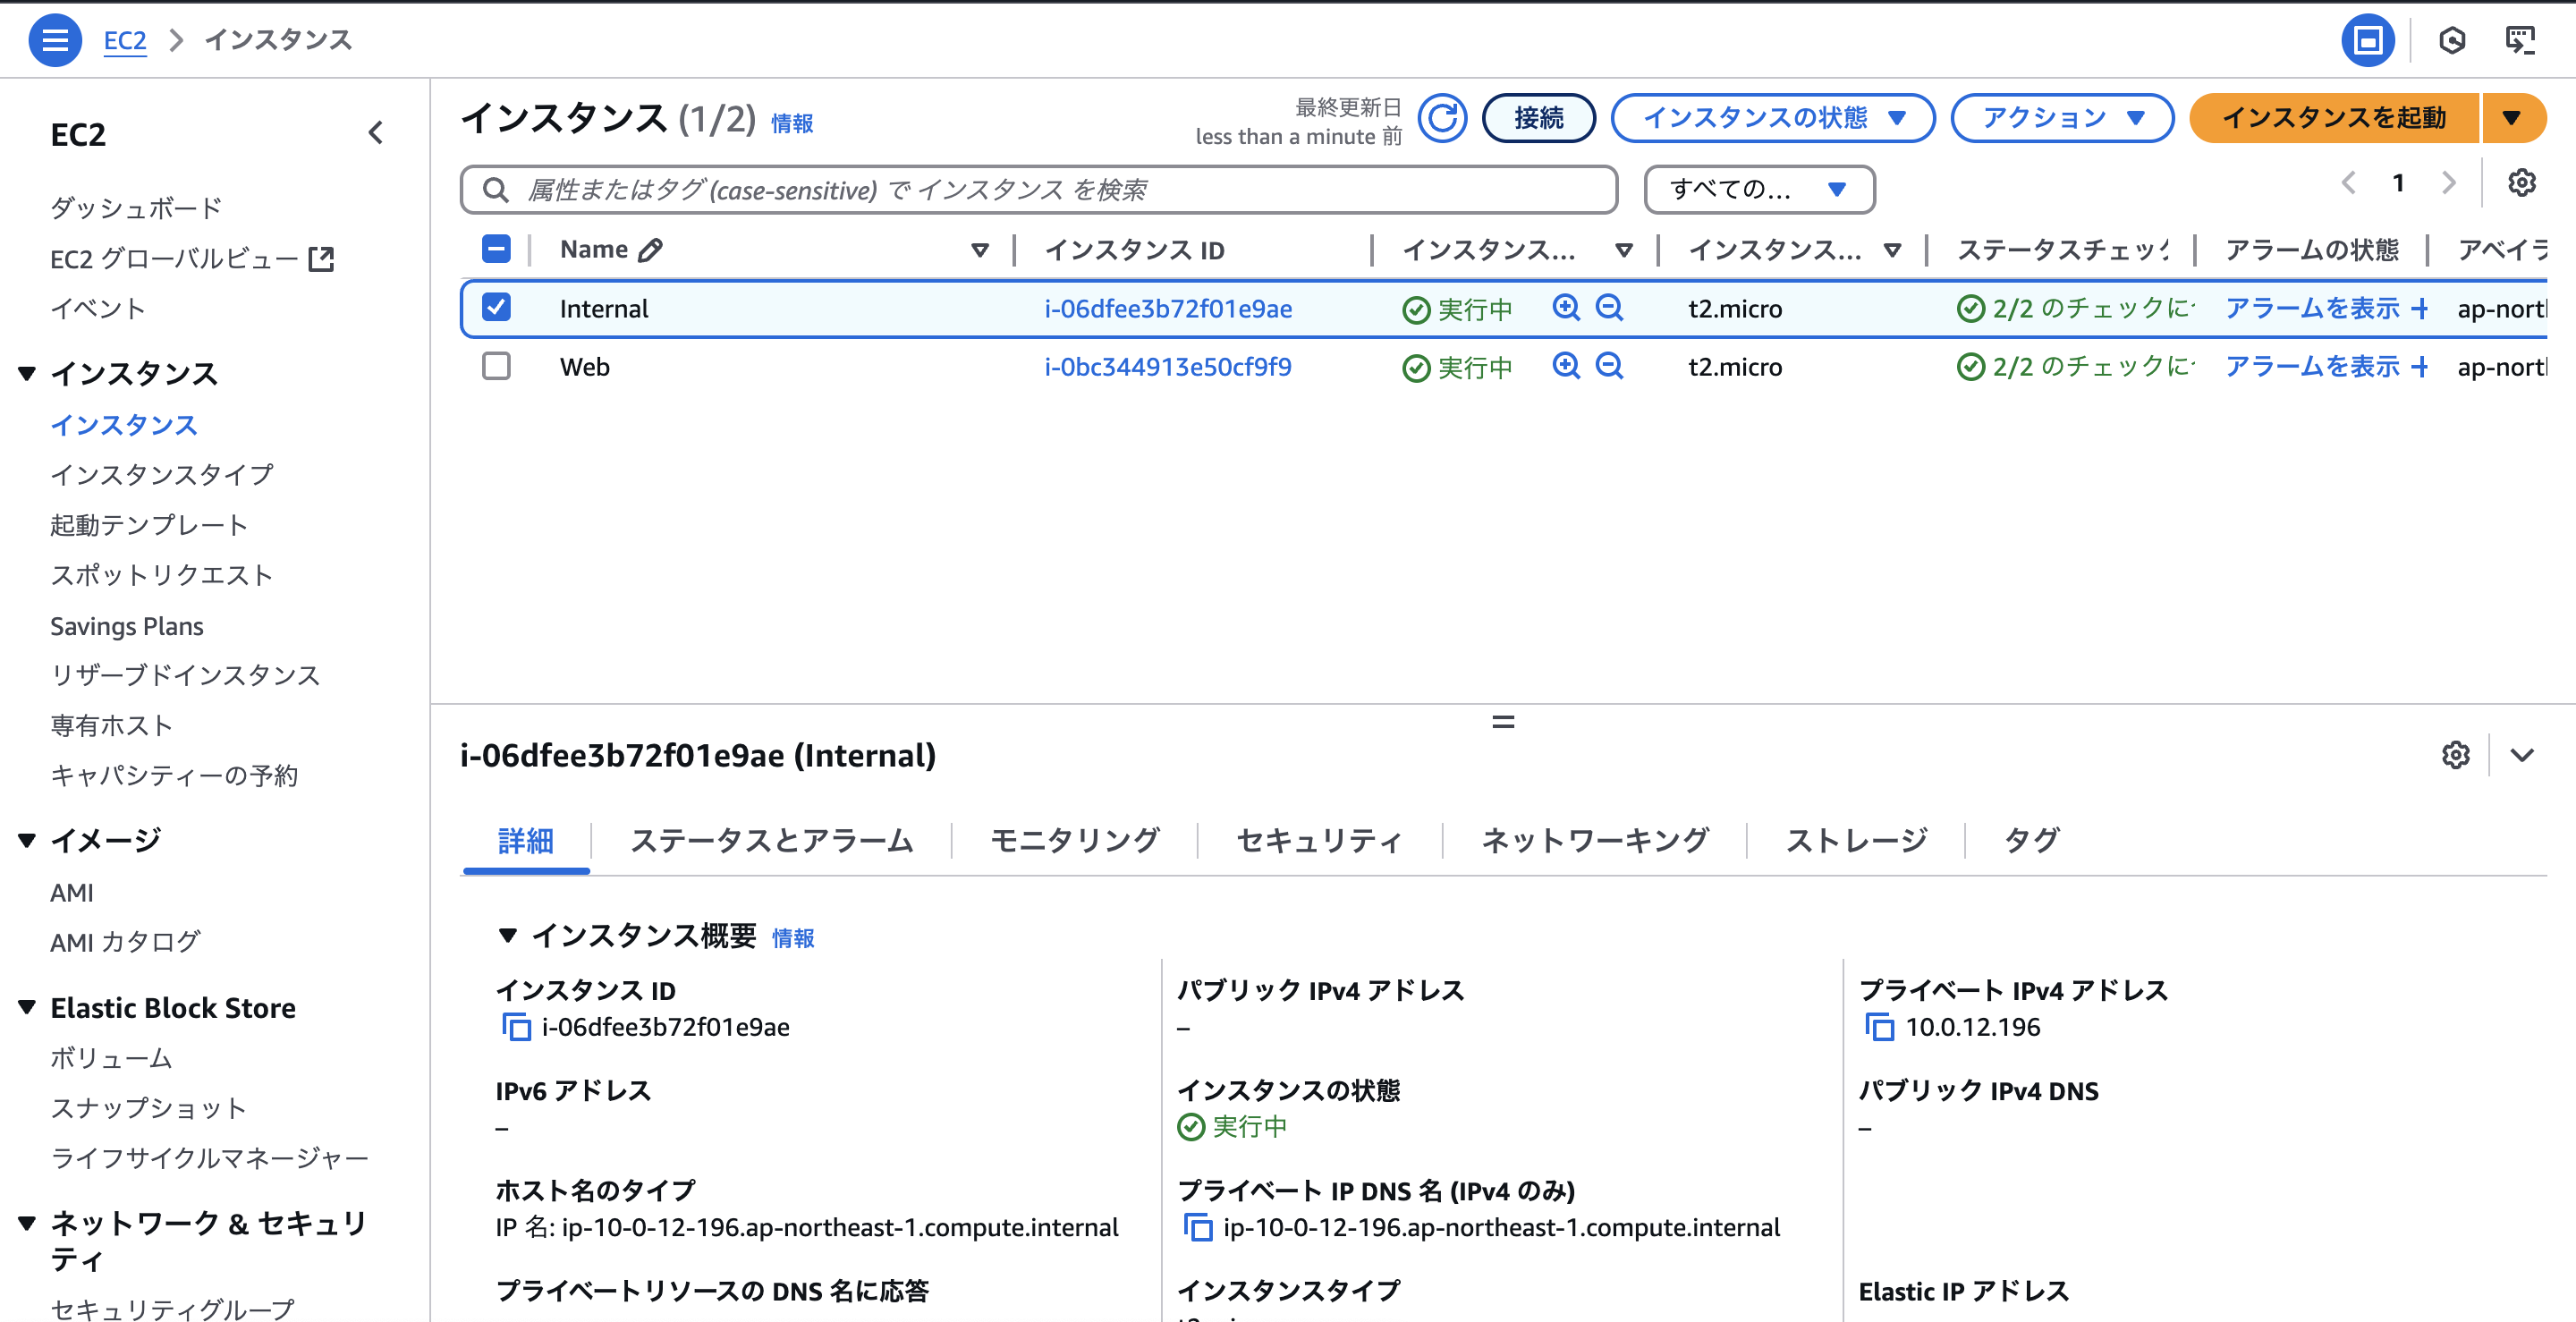Image resolution: width=2576 pixels, height=1322 pixels.
Task: Filter by Internal instance running state with zoom-in icon
Action: (1565, 308)
